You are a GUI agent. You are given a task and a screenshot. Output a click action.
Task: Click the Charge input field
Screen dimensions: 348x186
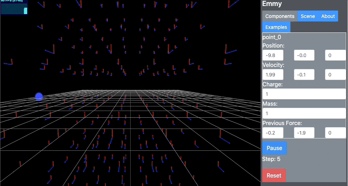click(x=304, y=94)
